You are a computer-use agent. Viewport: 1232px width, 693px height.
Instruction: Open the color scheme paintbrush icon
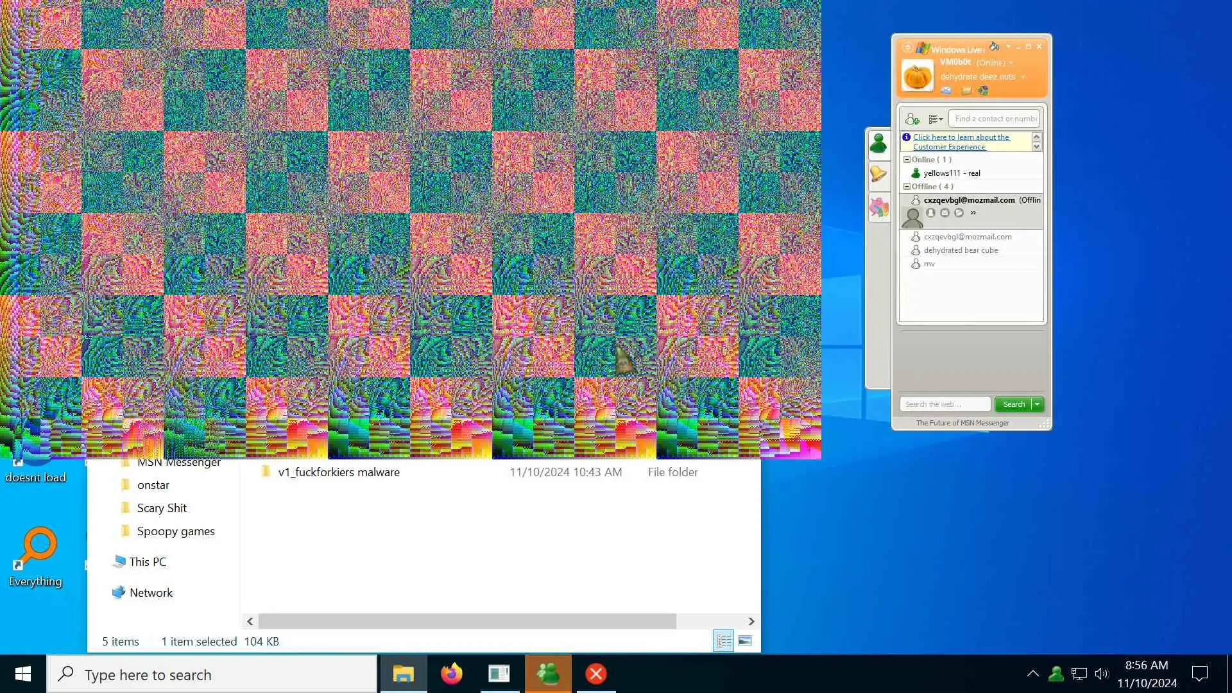tap(994, 46)
